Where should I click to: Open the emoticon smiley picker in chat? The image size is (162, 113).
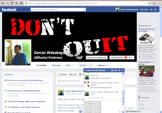click(120, 111)
